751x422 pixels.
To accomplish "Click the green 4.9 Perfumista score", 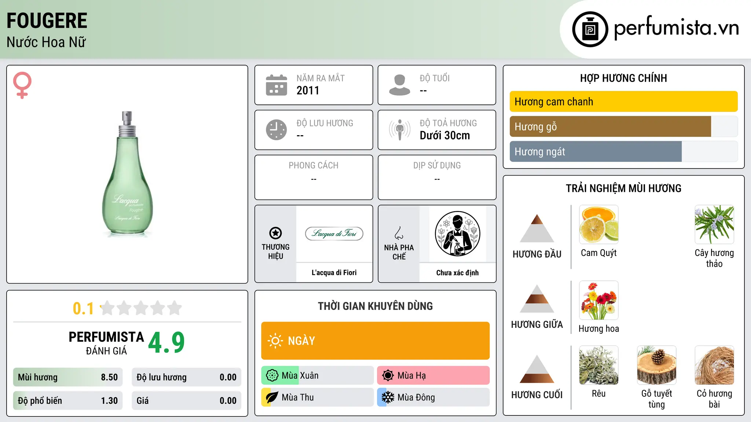I will [x=166, y=343].
